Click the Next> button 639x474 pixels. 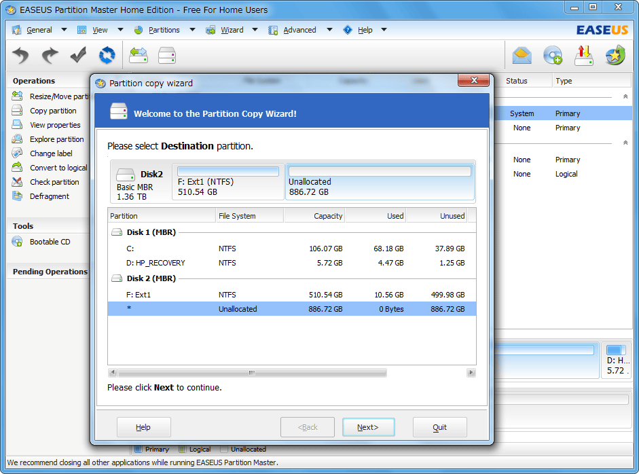(369, 427)
